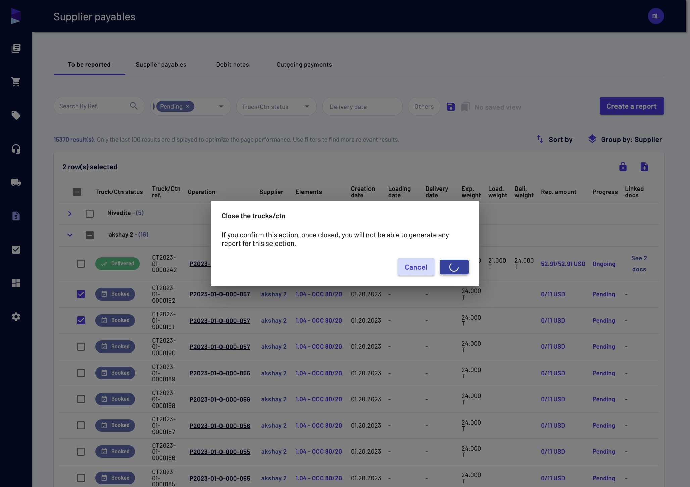The height and width of the screenshot is (487, 690).
Task: Uncheck the CT2023-01-0000192 row checkbox
Action: [81, 294]
